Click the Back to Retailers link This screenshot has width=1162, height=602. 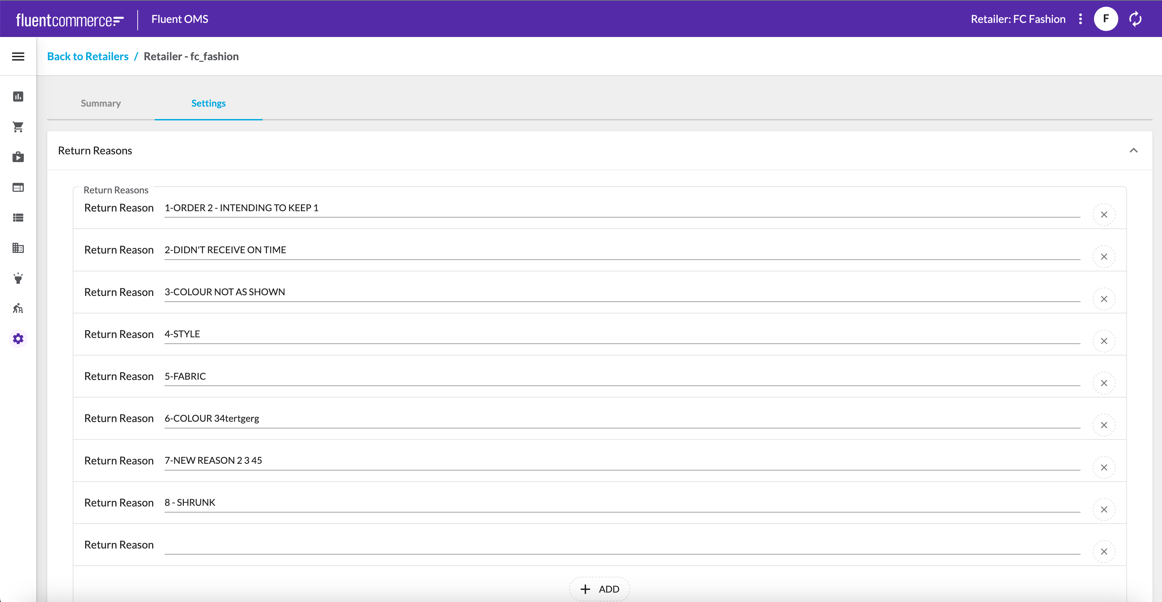(x=88, y=56)
